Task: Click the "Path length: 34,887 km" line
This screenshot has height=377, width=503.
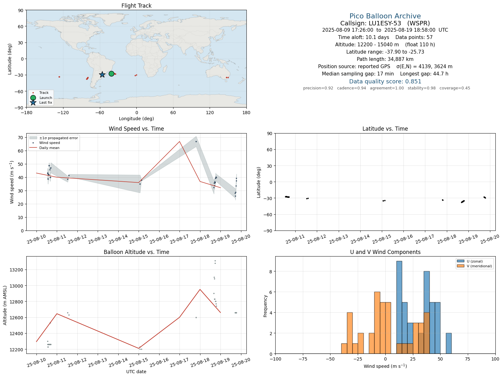Action: pyautogui.click(x=385, y=59)
